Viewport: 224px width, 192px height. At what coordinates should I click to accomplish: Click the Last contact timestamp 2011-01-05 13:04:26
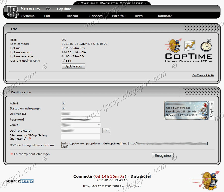pyautogui.click(x=84, y=44)
